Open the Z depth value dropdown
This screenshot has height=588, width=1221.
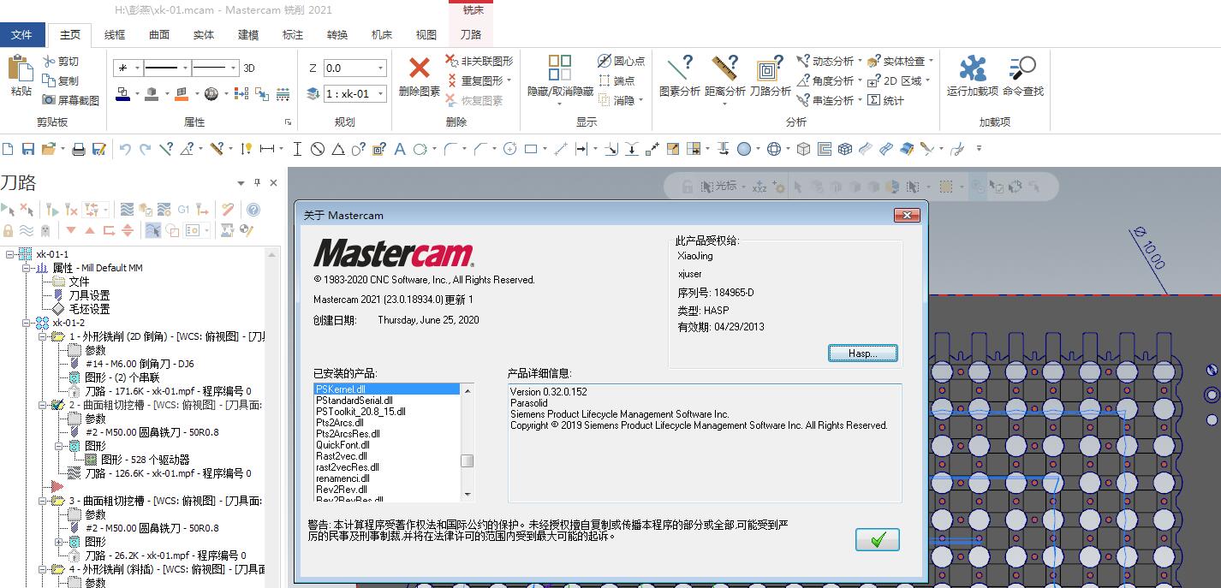click(381, 68)
